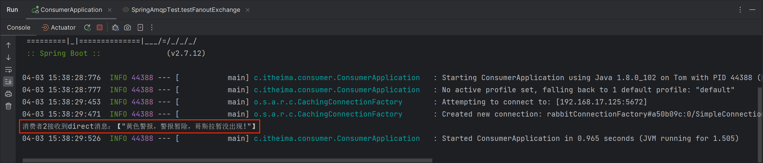Click the up arrow in console gutter

tap(8, 45)
